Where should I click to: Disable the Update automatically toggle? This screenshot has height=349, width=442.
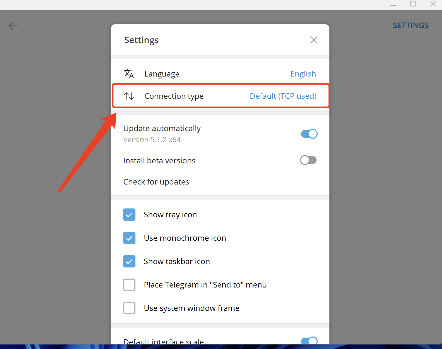click(x=309, y=134)
